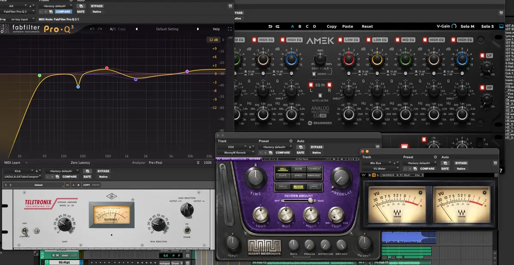Toggle the EQ IN switch on the AMEK

coord(311,85)
